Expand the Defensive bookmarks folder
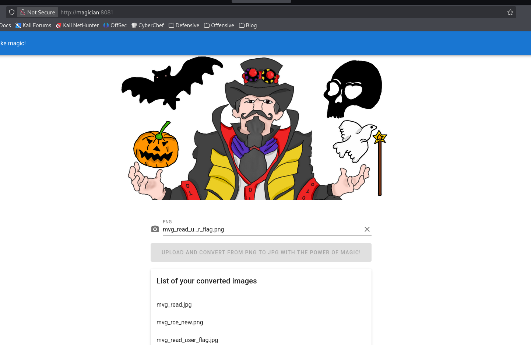The height and width of the screenshot is (345, 531). point(184,25)
